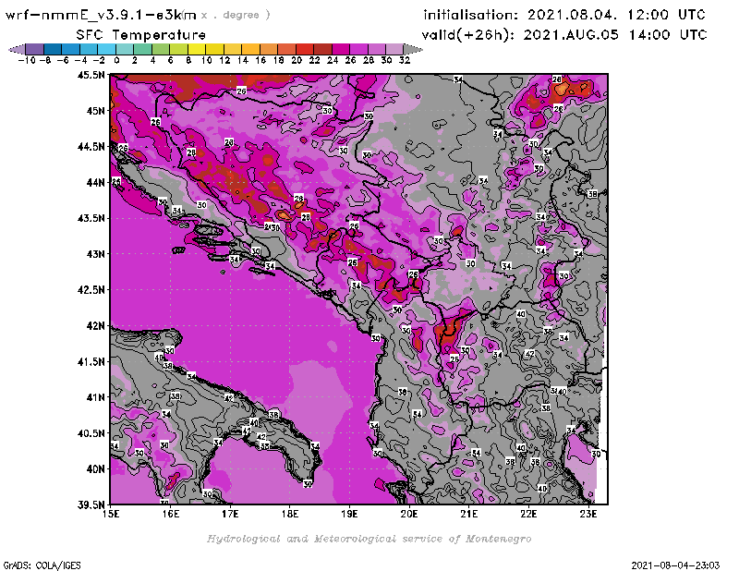Image resolution: width=739 pixels, height=571 pixels.
Task: Click the colorbar tick label 22
Action: pyautogui.click(x=314, y=60)
